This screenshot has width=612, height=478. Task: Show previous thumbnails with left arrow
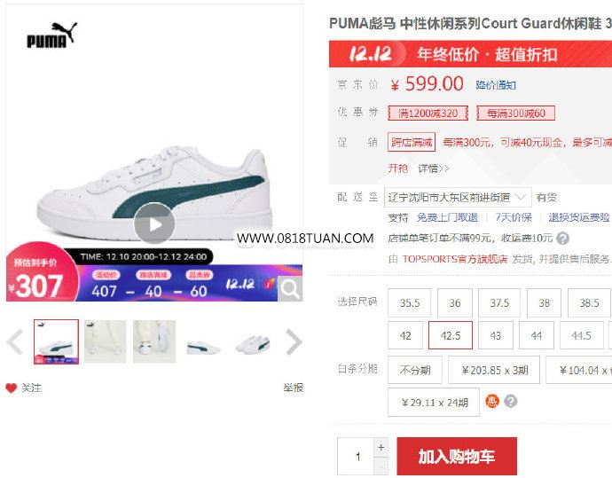pos(15,341)
